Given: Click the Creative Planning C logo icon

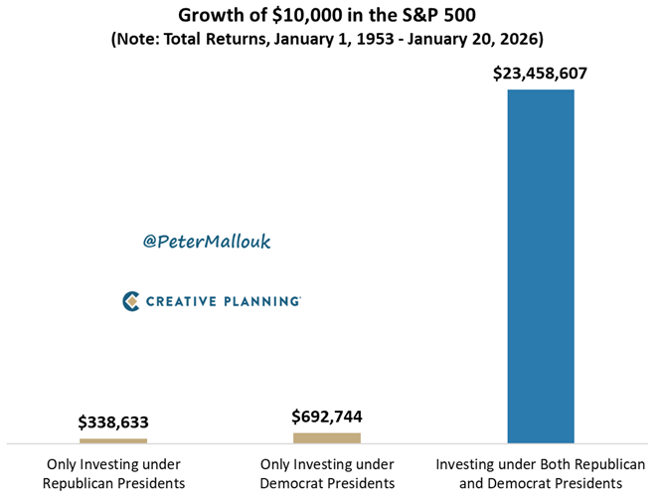Looking at the screenshot, I should 130,300.
